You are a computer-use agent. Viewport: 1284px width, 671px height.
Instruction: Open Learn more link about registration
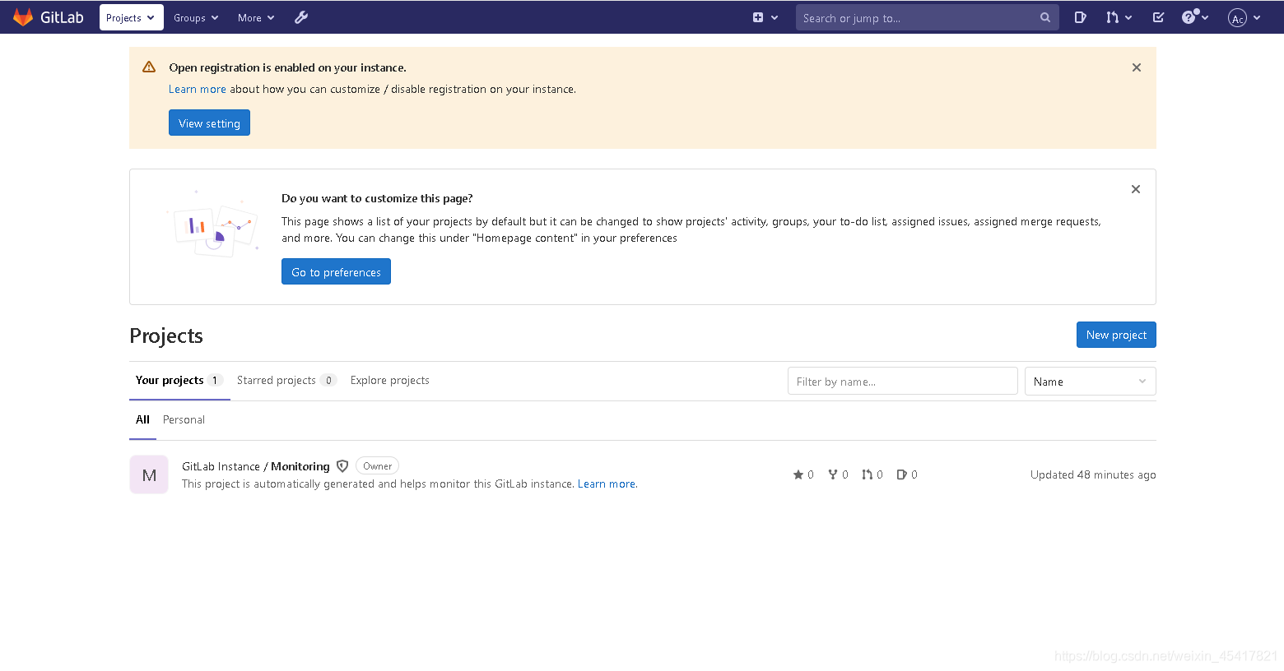(197, 89)
